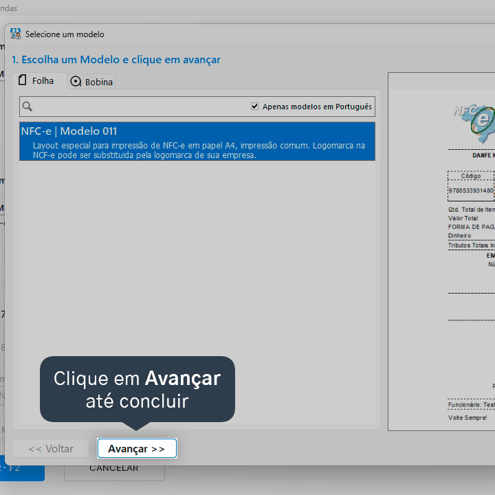Click the Bobina tab's roll icon
The image size is (495, 495).
(x=76, y=82)
